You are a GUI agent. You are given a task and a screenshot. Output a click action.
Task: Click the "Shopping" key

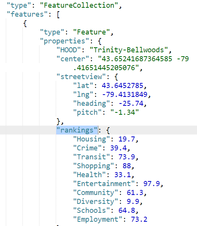point(94,166)
